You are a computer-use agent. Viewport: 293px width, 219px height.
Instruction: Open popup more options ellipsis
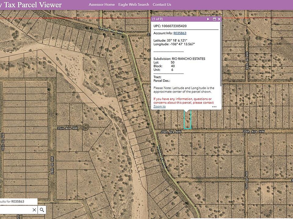(214, 107)
